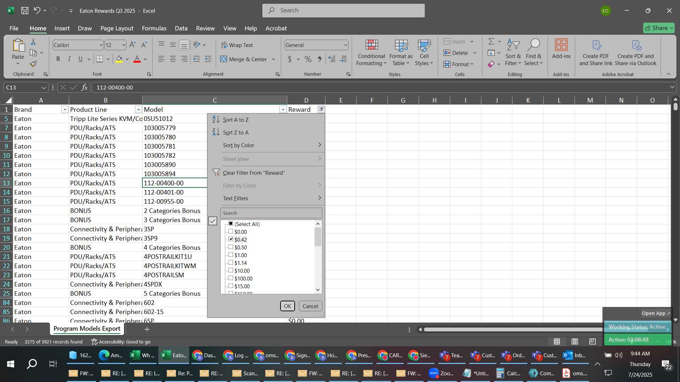Click Wrap Text button
Viewport: 680px width, 382px height.
237,45
